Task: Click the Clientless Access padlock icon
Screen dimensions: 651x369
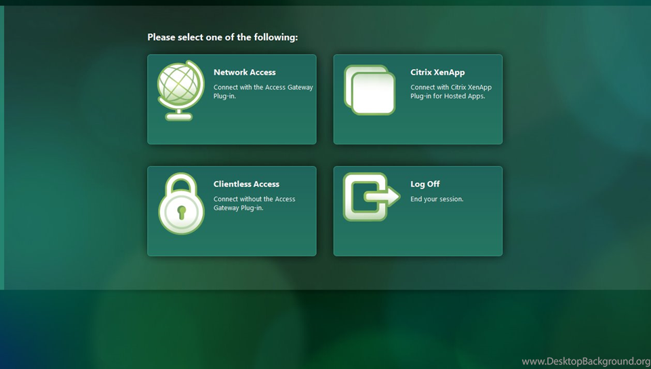Action: [182, 203]
